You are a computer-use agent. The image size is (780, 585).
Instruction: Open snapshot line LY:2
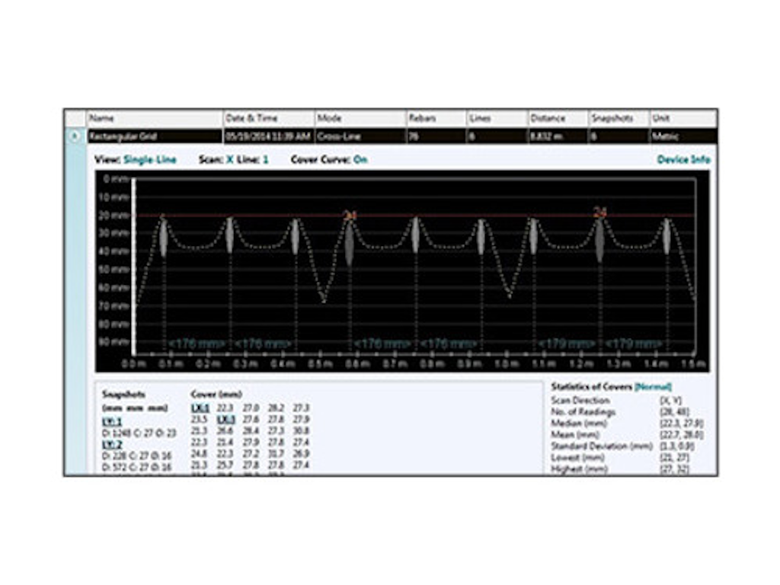(x=113, y=443)
